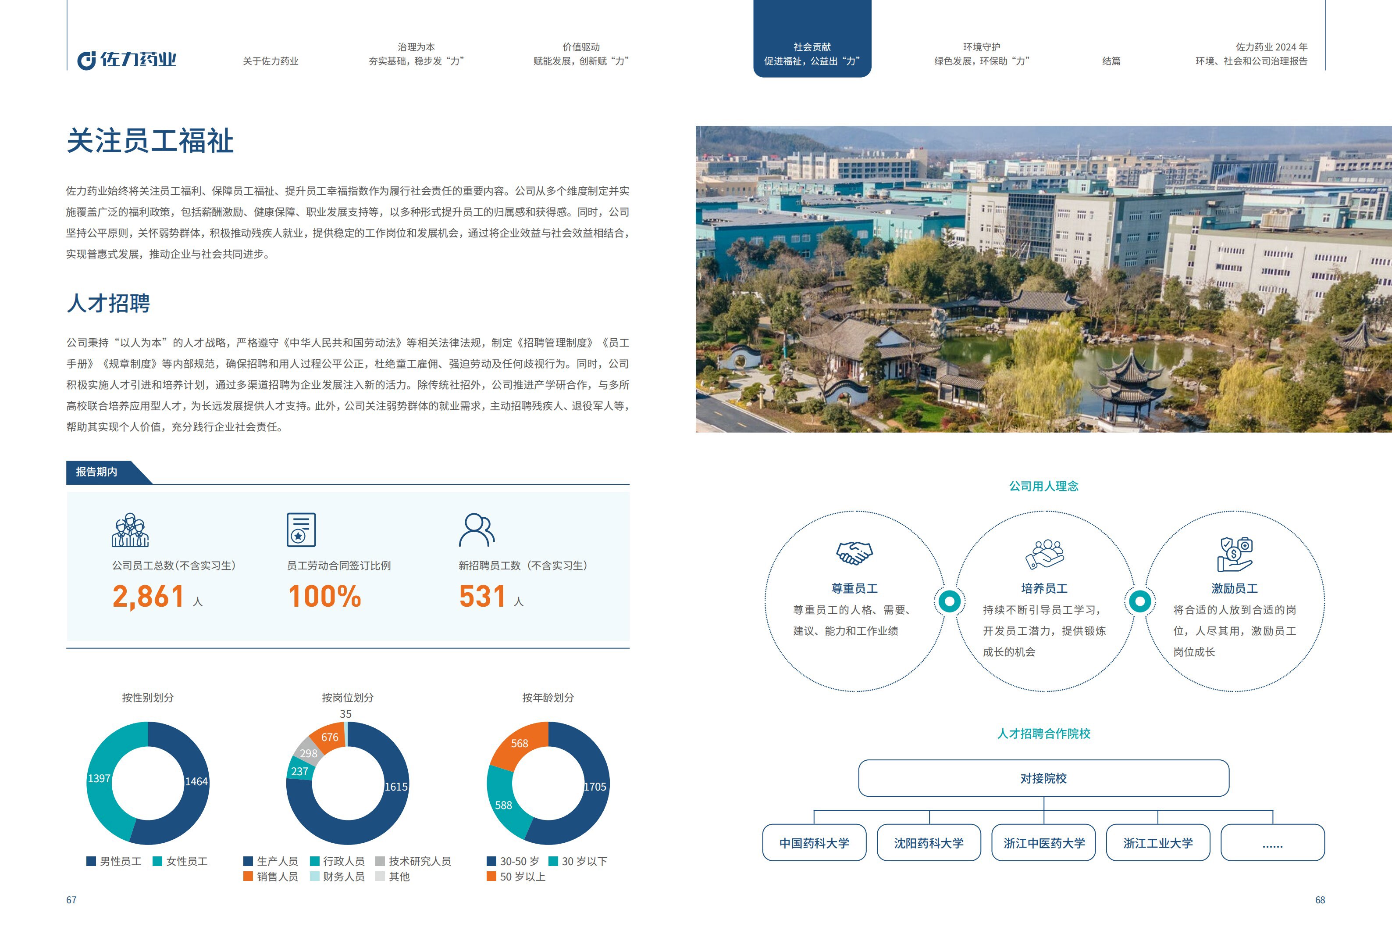
Task: Click the 中国药科大学 box
Action: point(814,843)
